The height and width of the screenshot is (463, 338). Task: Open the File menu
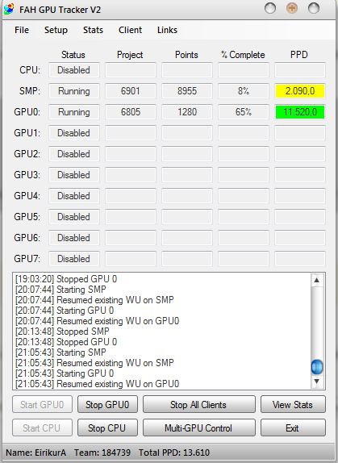[22, 30]
